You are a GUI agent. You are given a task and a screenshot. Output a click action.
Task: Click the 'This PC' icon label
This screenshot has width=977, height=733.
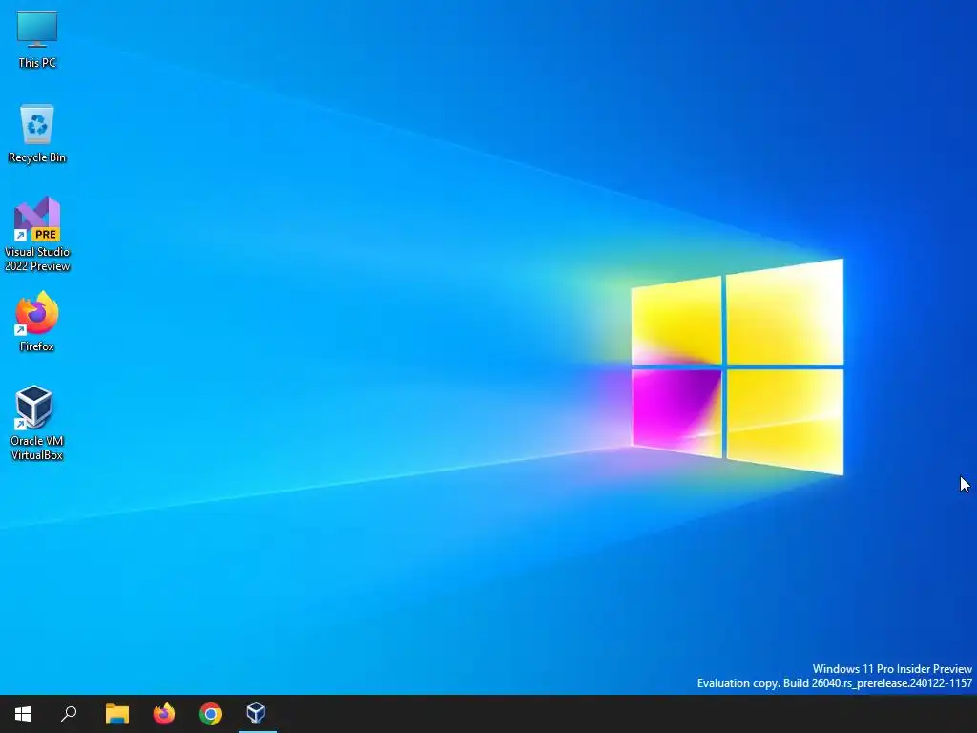click(x=37, y=63)
